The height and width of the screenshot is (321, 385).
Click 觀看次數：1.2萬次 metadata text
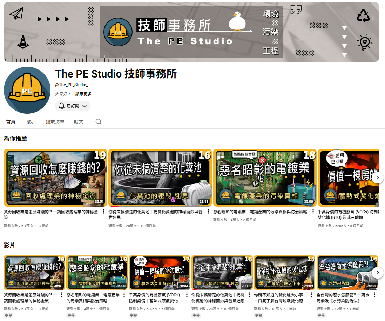[331, 309]
